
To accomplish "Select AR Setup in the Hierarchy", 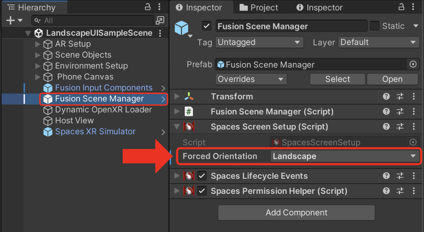I will (73, 44).
